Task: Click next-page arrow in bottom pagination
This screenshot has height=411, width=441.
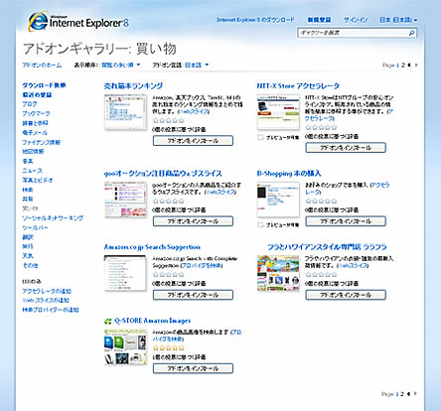Action: (x=415, y=394)
